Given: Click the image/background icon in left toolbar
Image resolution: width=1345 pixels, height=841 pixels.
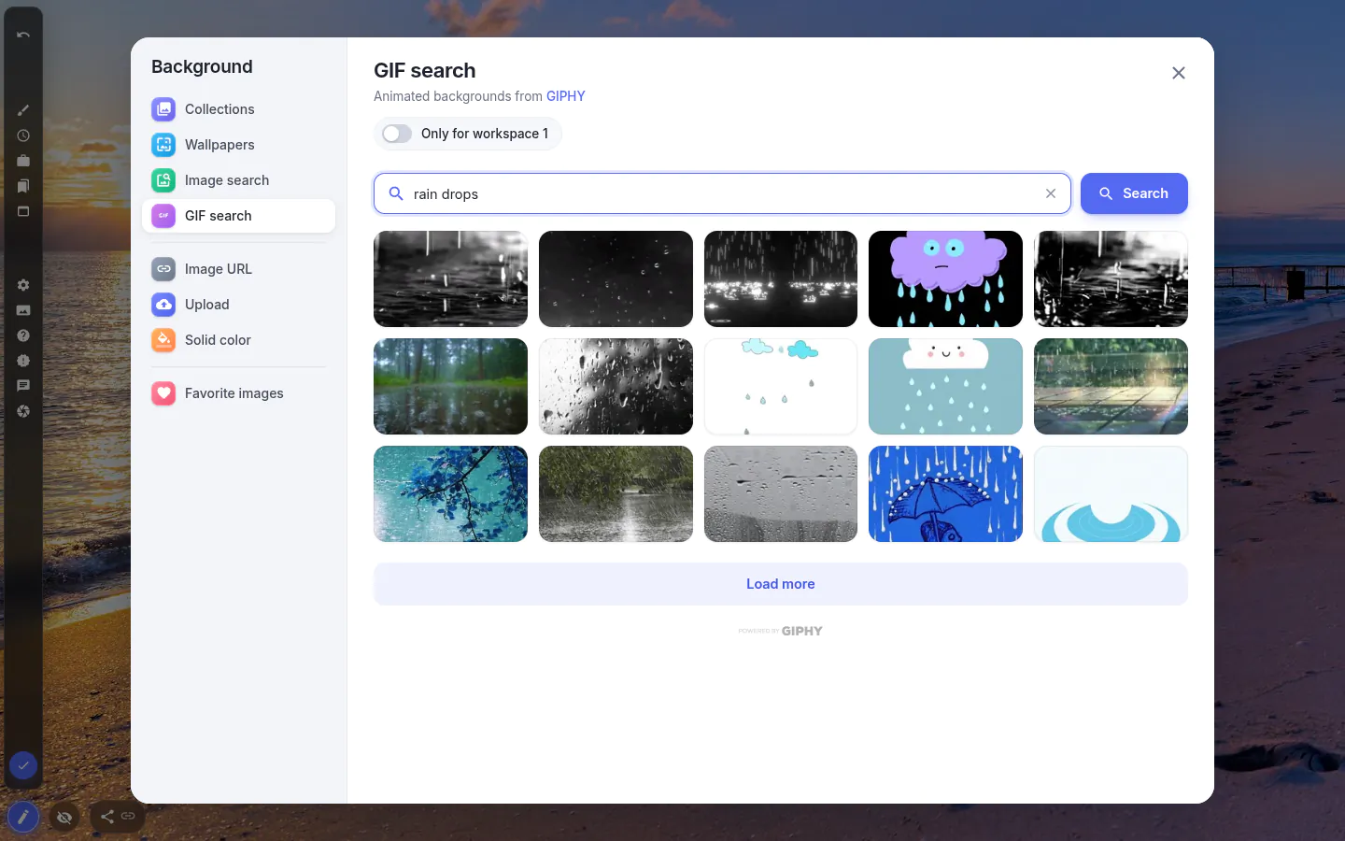Looking at the screenshot, I should click(x=23, y=310).
